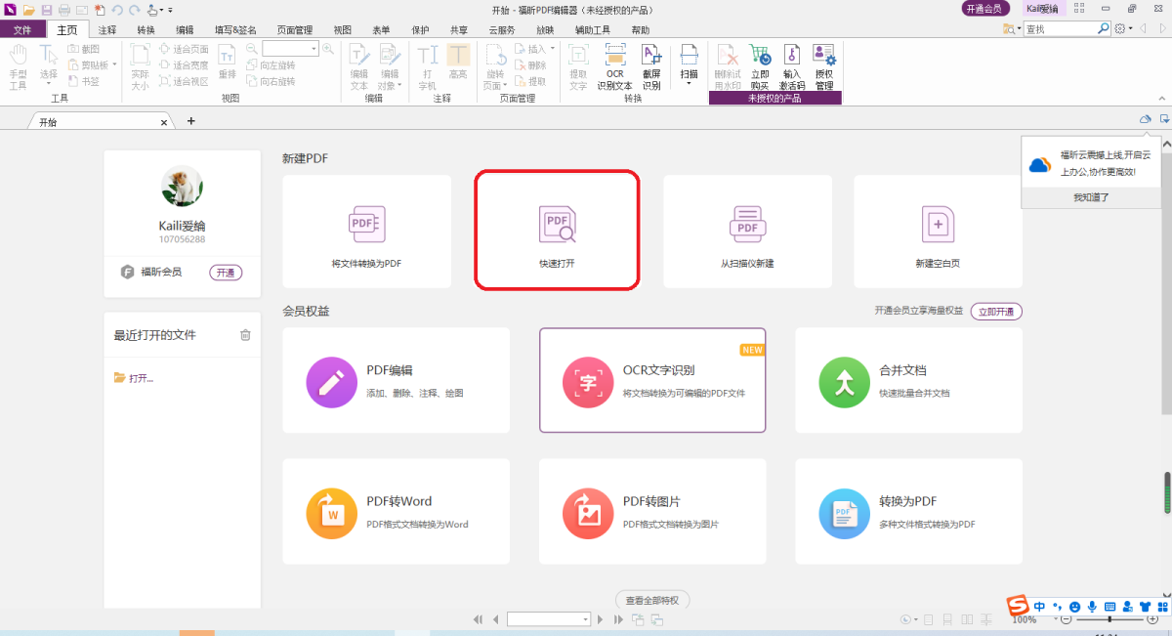Click the zoom slider in status bar
Image resolution: width=1172 pixels, height=636 pixels.
pos(1109,619)
